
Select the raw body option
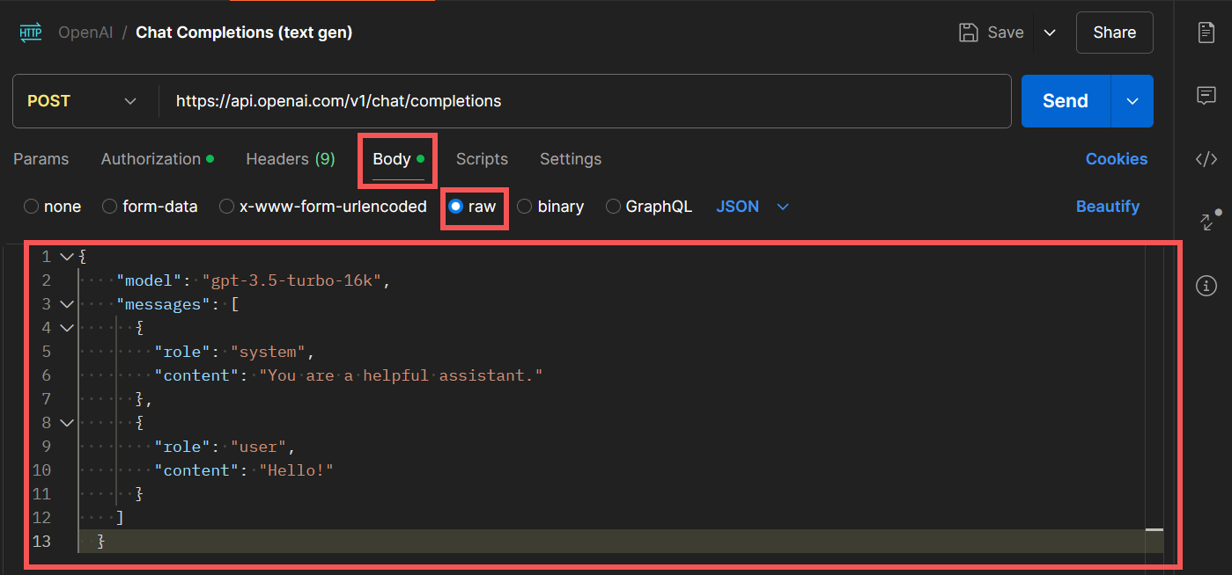472,207
